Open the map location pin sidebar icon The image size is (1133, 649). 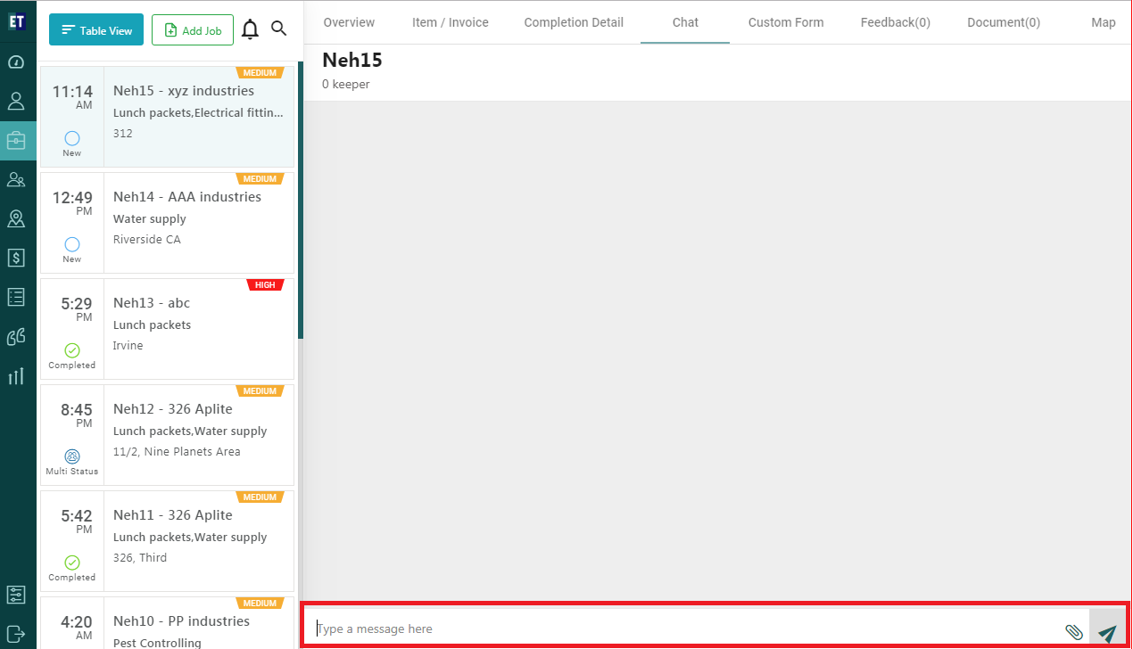click(x=16, y=219)
